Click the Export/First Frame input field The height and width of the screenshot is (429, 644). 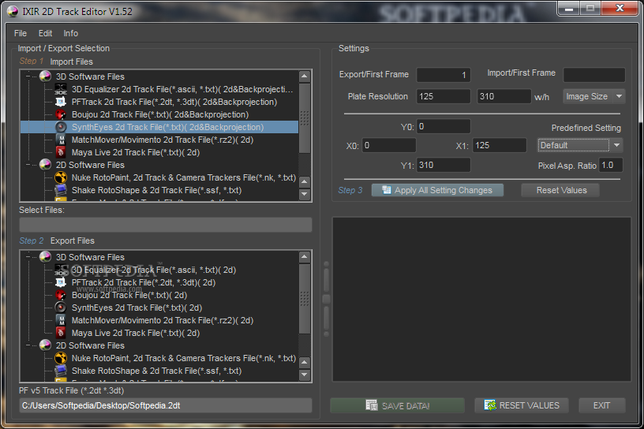(x=444, y=75)
